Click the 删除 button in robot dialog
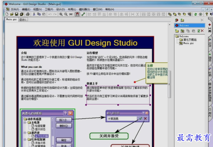The width and height of the screenshot is (213, 147). tap(64, 126)
